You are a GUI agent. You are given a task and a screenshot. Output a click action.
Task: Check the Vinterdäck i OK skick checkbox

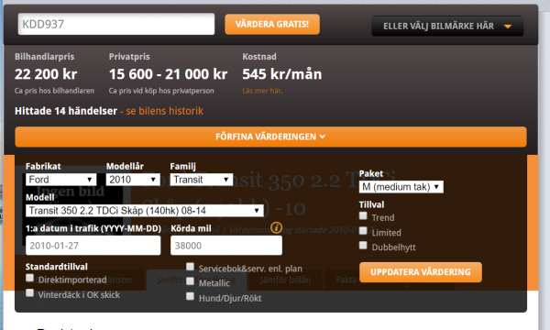pos(30,292)
